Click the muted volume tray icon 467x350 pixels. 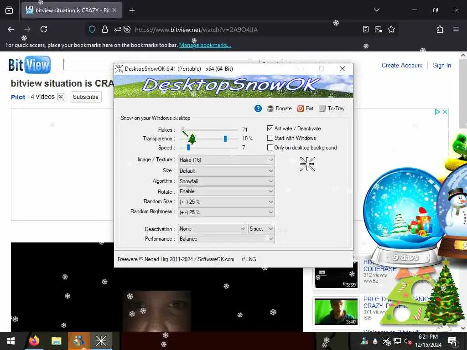[407, 341]
